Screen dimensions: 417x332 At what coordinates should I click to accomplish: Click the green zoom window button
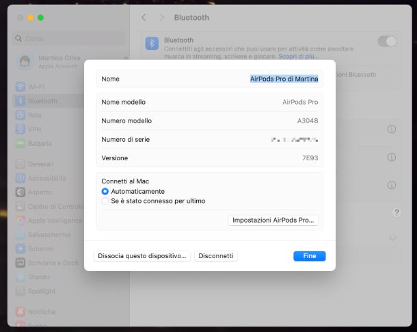tap(41, 18)
